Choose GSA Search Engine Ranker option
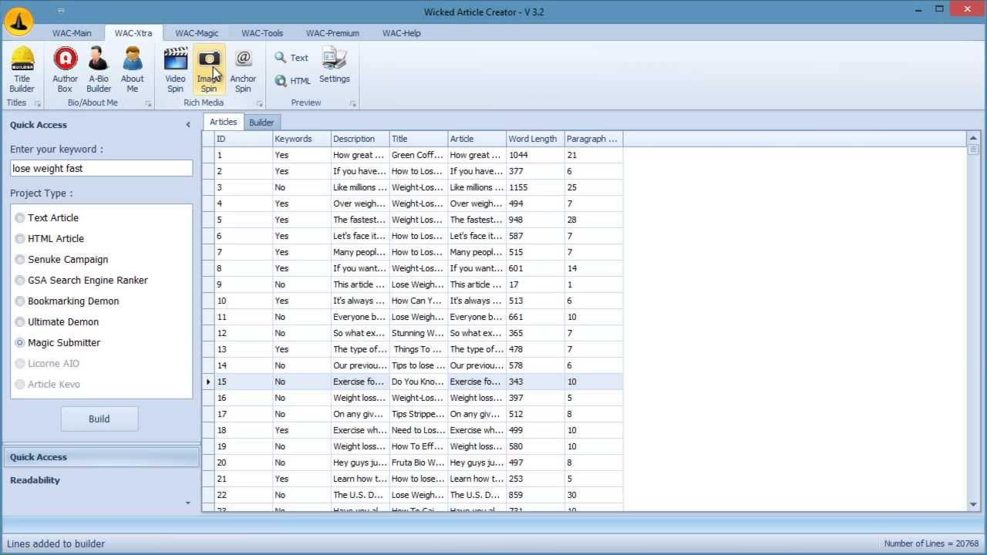Image resolution: width=987 pixels, height=555 pixels. tap(82, 281)
